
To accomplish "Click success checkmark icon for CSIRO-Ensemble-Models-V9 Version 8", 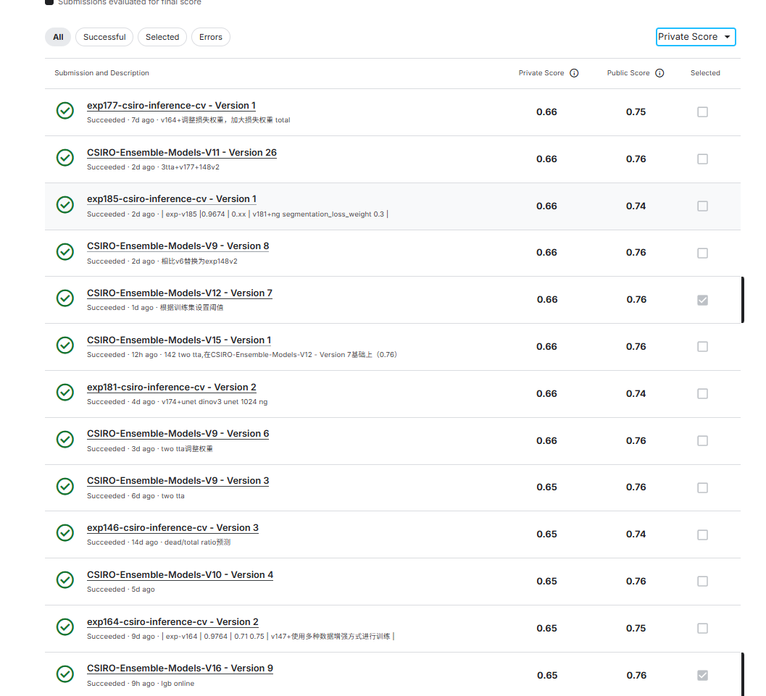I will click(x=65, y=252).
